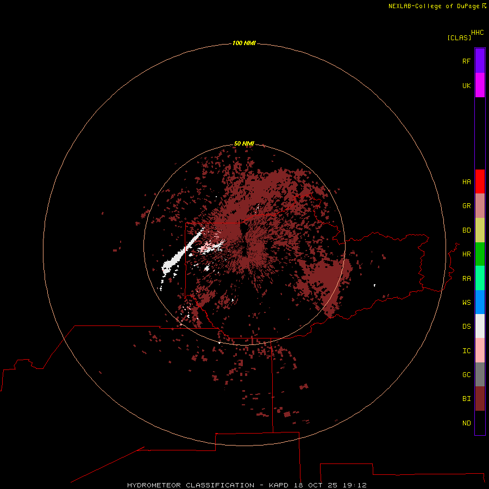Click the RF purple color swatch
The width and height of the screenshot is (489, 489).
[x=480, y=61]
